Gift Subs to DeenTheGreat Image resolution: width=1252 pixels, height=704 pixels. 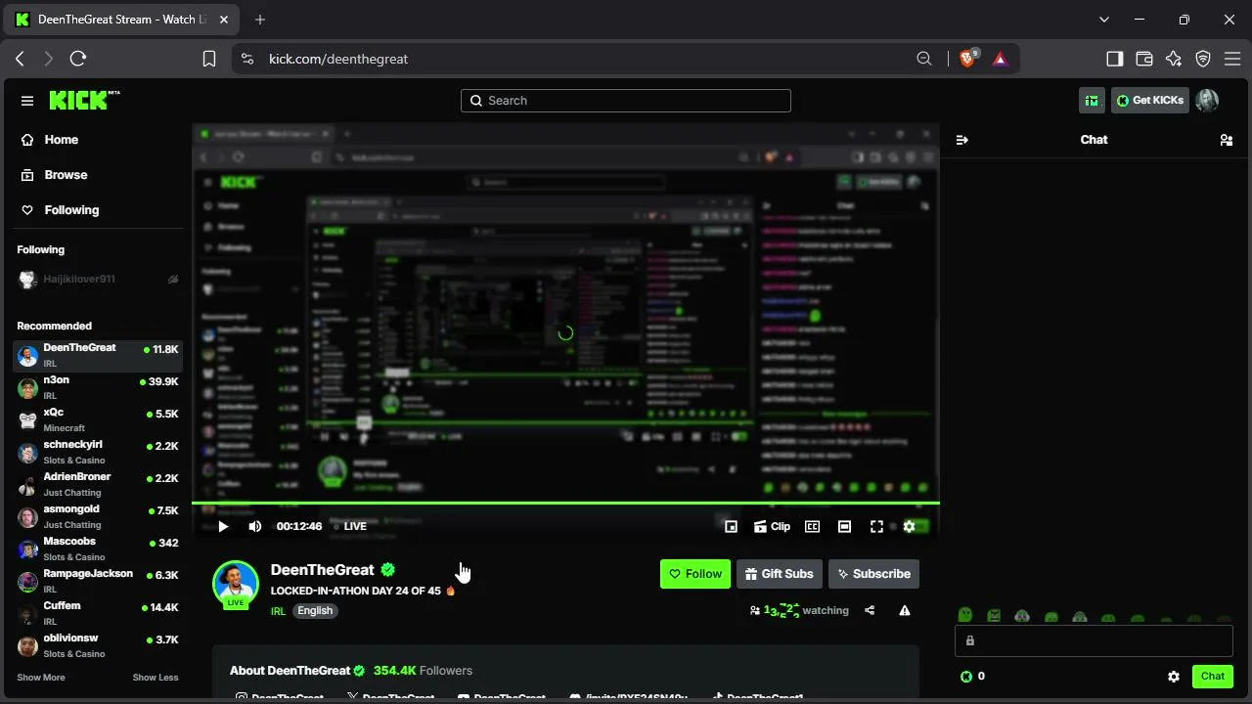coord(779,574)
